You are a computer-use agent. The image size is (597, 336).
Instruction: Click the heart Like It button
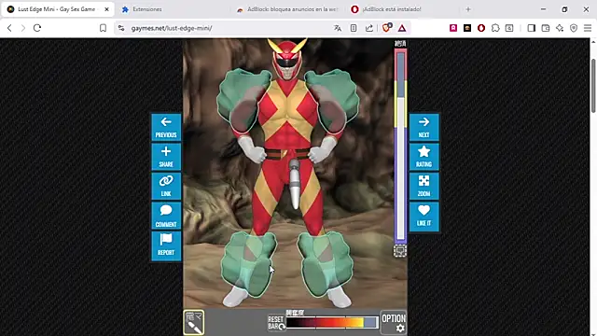424,217
